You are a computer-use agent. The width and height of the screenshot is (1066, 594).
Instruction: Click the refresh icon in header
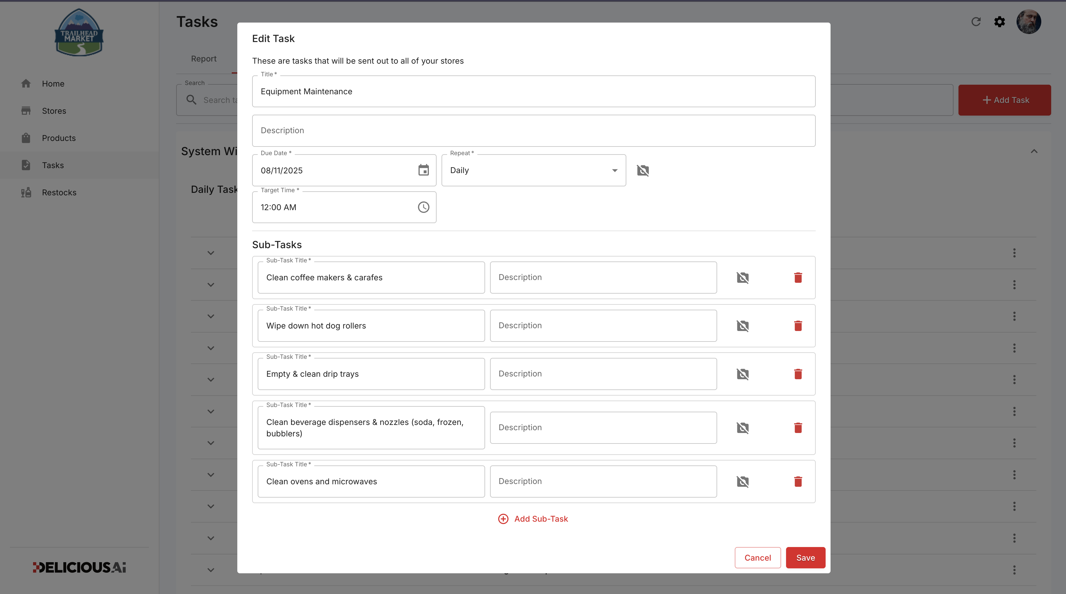click(976, 22)
